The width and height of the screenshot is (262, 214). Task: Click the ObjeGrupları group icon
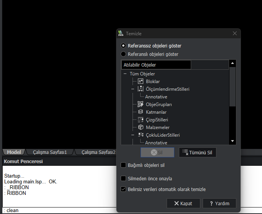pyautogui.click(x=140, y=104)
